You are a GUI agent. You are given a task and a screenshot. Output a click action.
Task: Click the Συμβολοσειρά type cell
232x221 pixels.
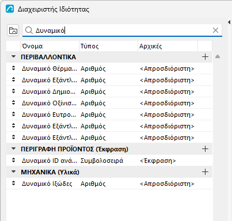[102, 161]
